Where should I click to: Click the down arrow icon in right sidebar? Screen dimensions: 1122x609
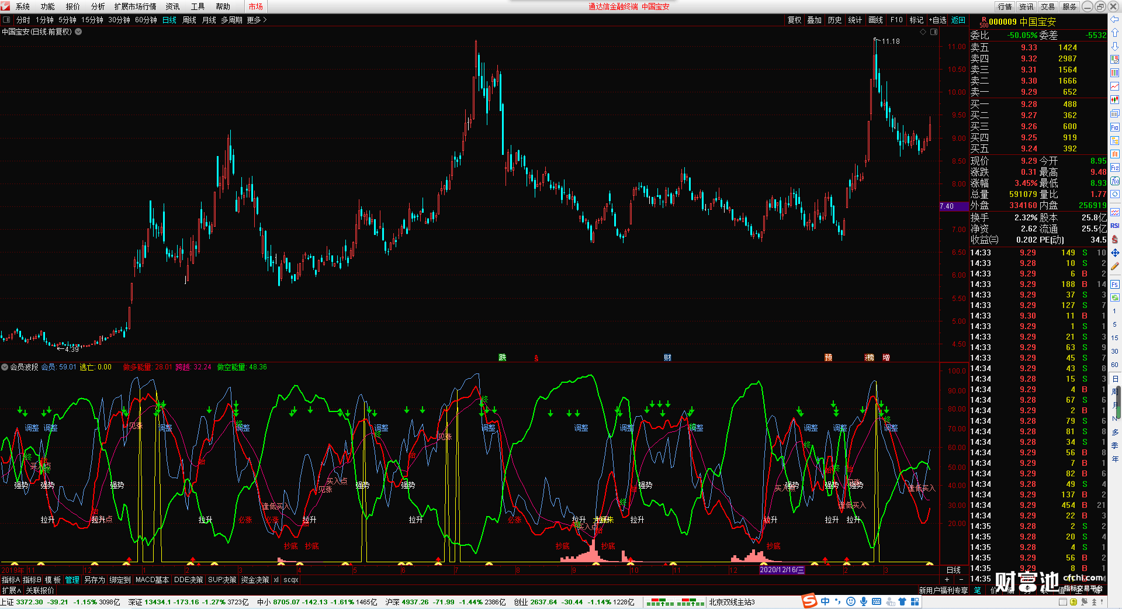(x=1114, y=46)
